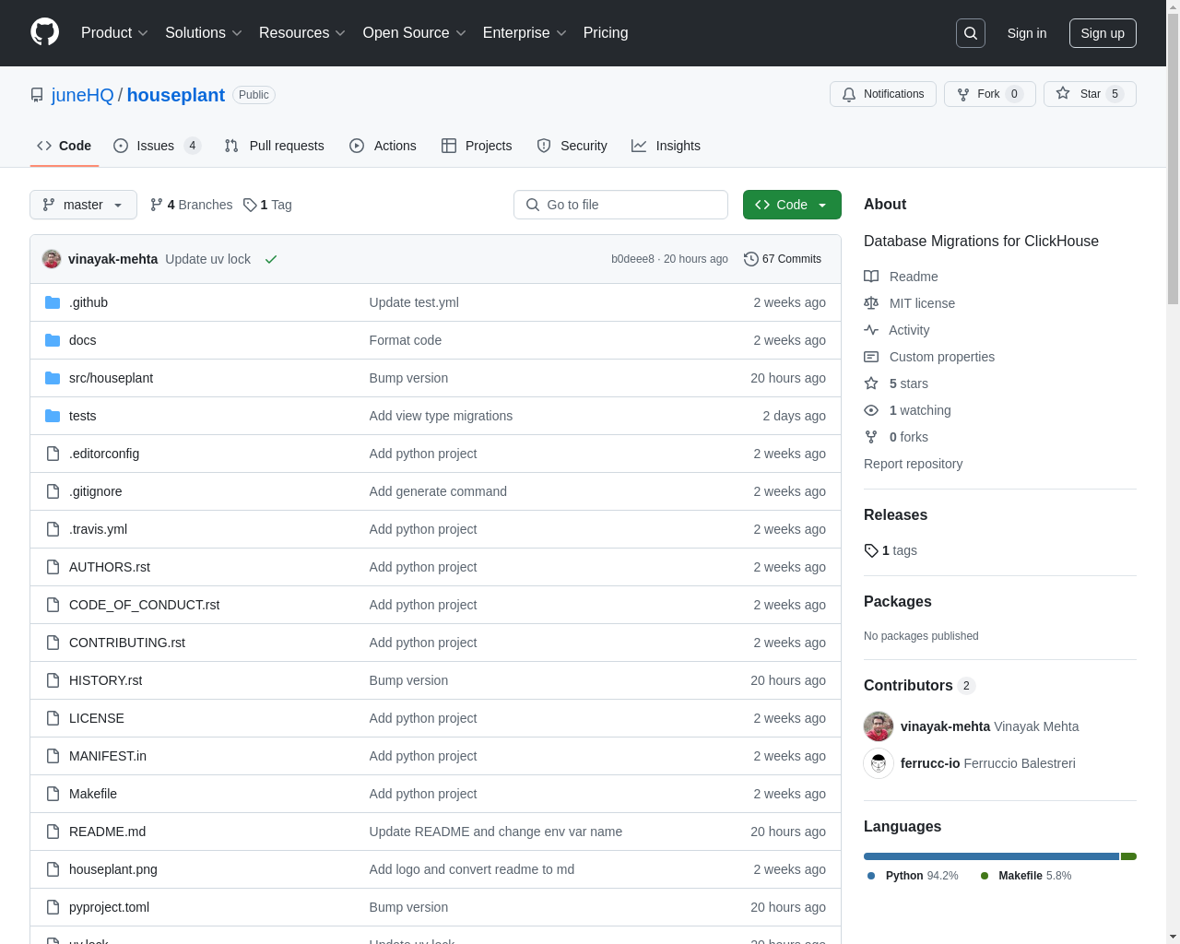Open the search magnifier button

(x=971, y=33)
